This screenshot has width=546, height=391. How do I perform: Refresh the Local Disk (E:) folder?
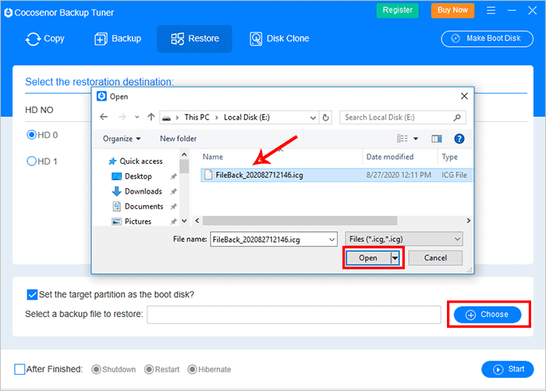coord(325,118)
